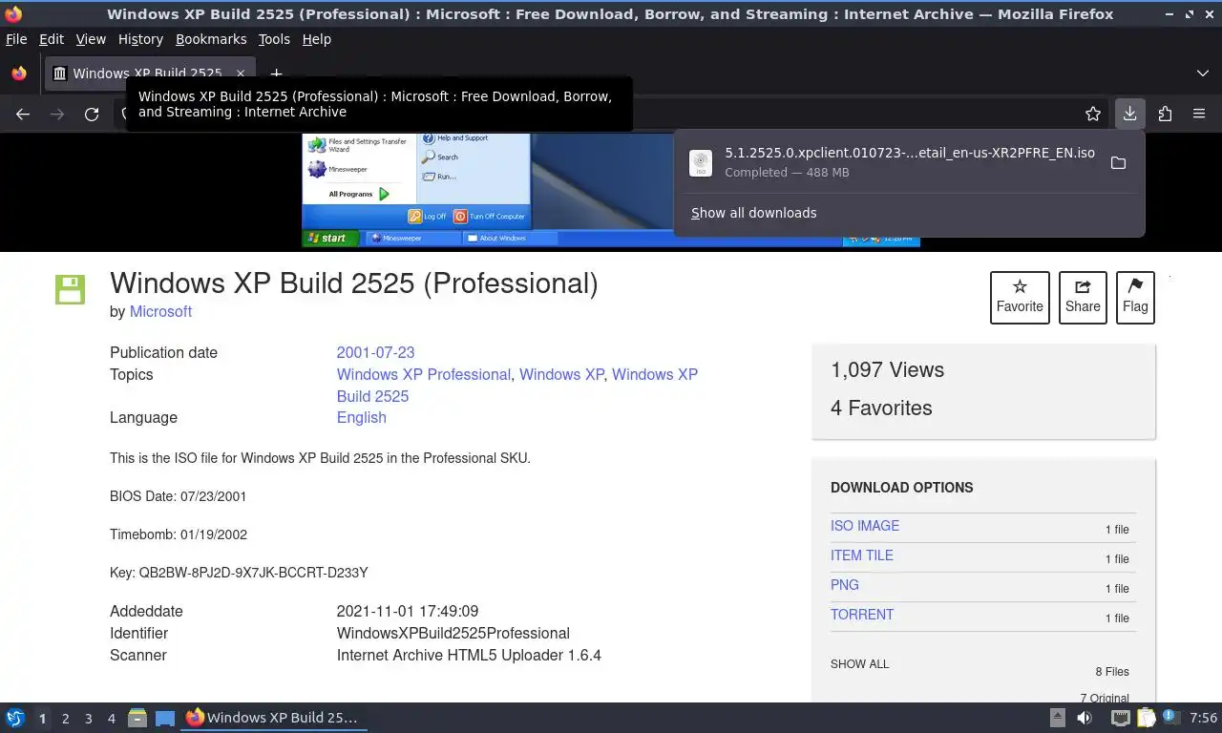
Task: Open the Windows XP Professional topic link
Action: [x=424, y=374]
